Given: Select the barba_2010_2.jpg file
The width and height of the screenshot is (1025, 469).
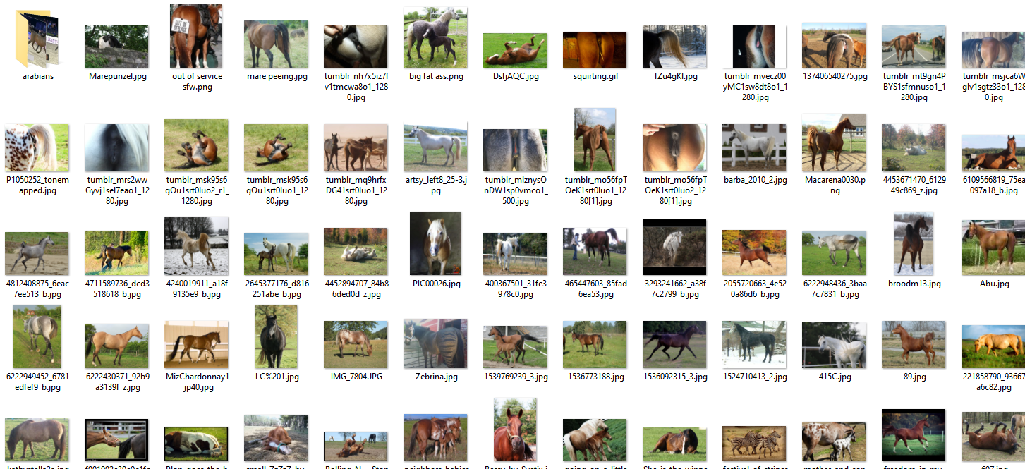Looking at the screenshot, I should 754,146.
